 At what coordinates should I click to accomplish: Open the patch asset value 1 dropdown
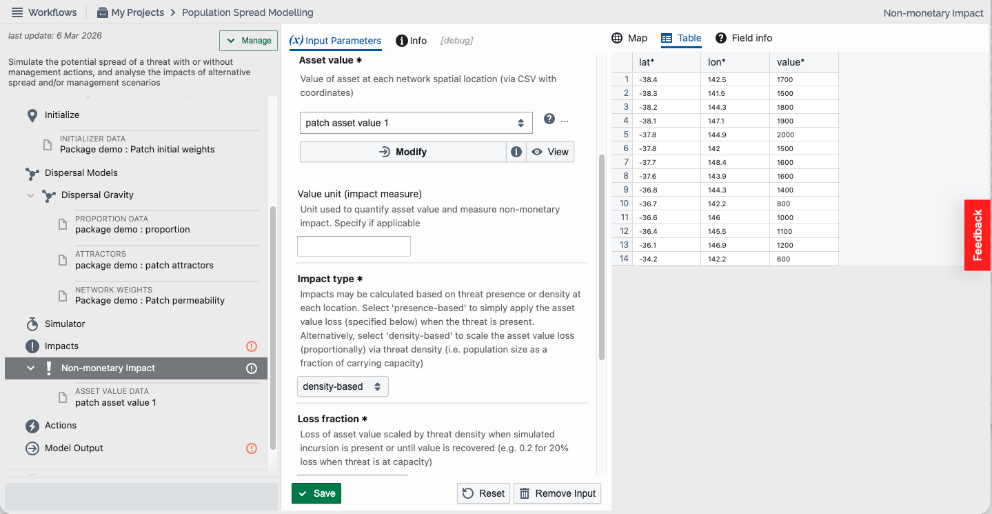pyautogui.click(x=416, y=123)
